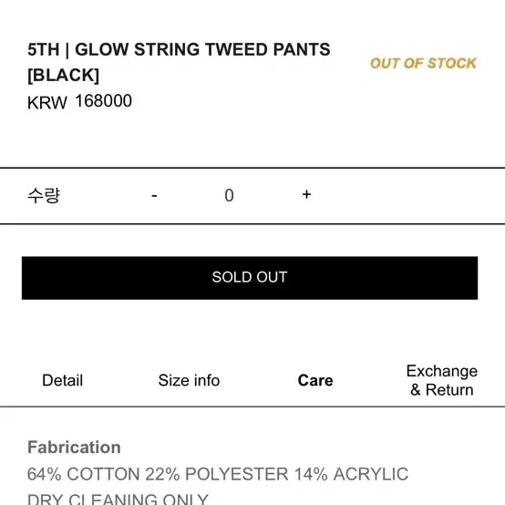
Task: Click the 64% COTTON text
Action: (x=84, y=474)
